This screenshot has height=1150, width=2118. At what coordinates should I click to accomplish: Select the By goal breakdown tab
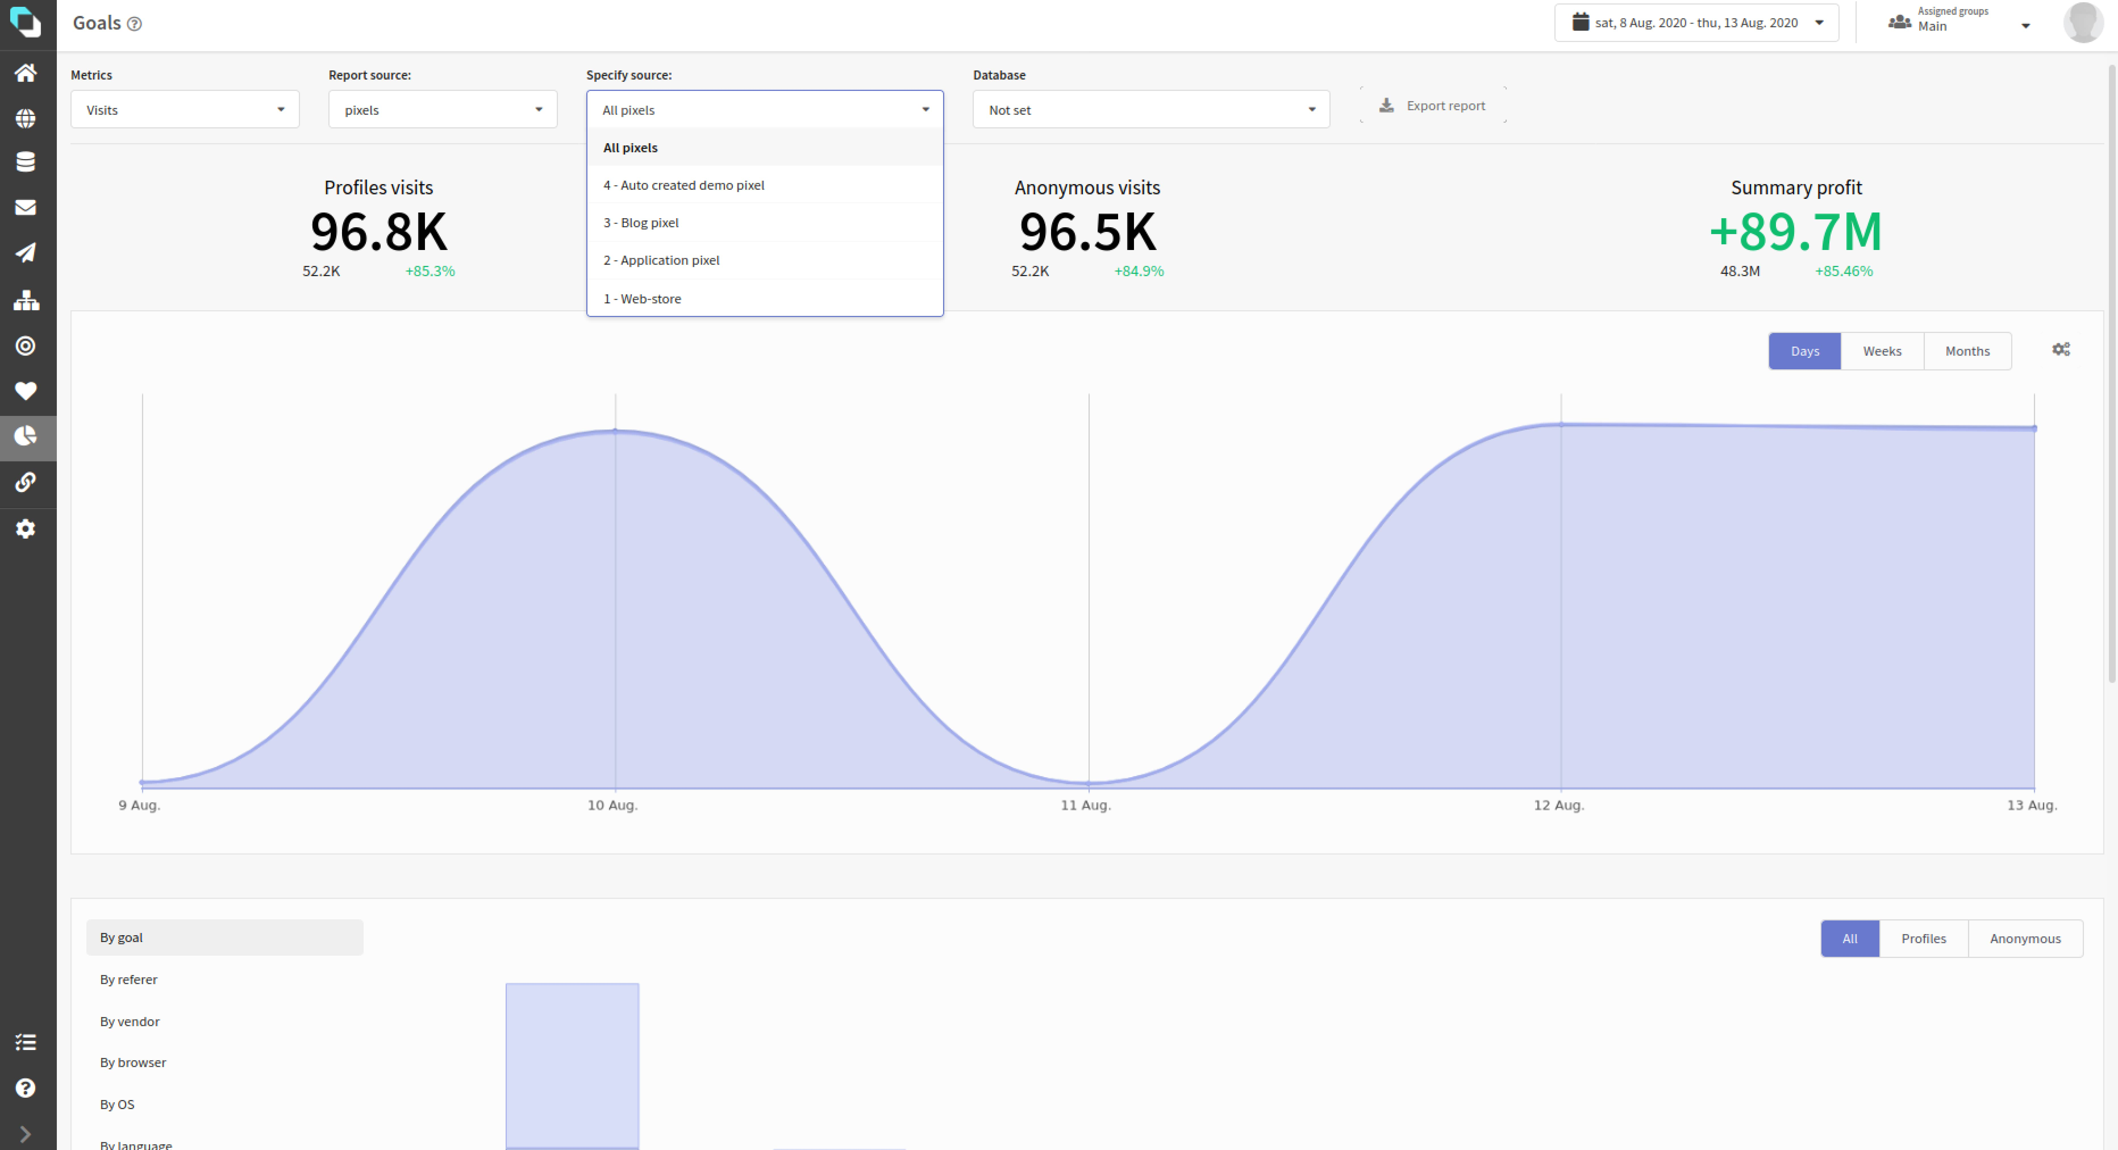click(x=224, y=938)
